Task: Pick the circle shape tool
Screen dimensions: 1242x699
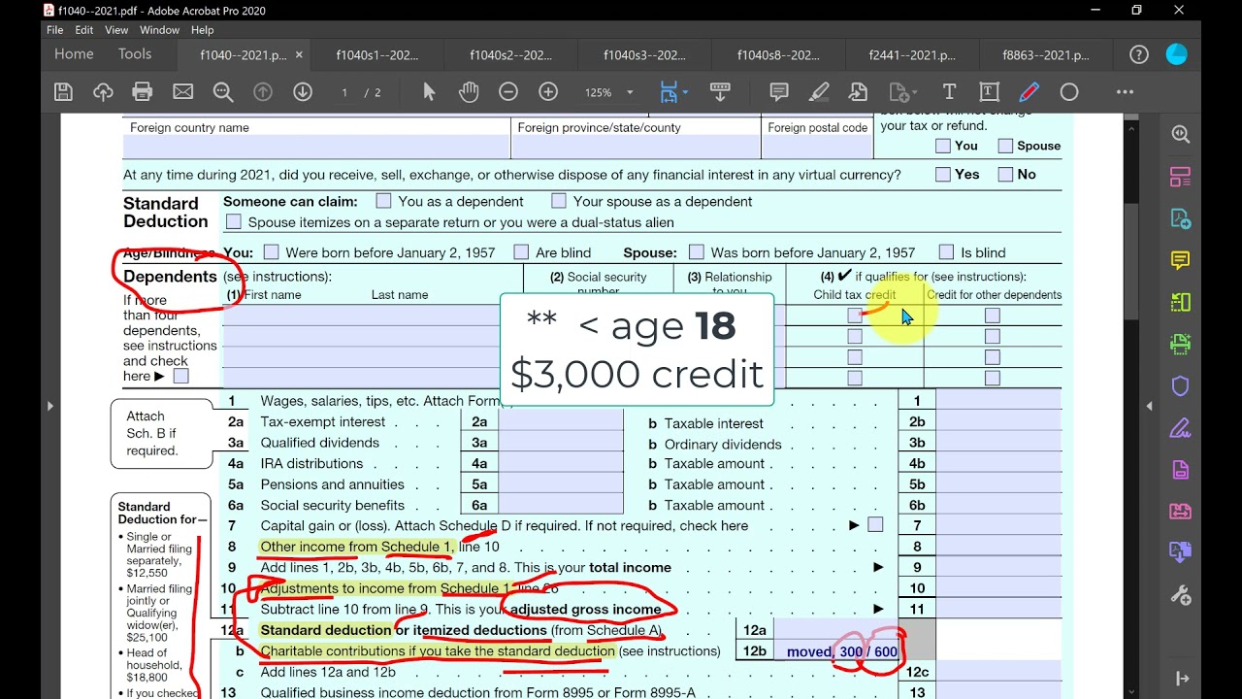Action: click(1069, 92)
